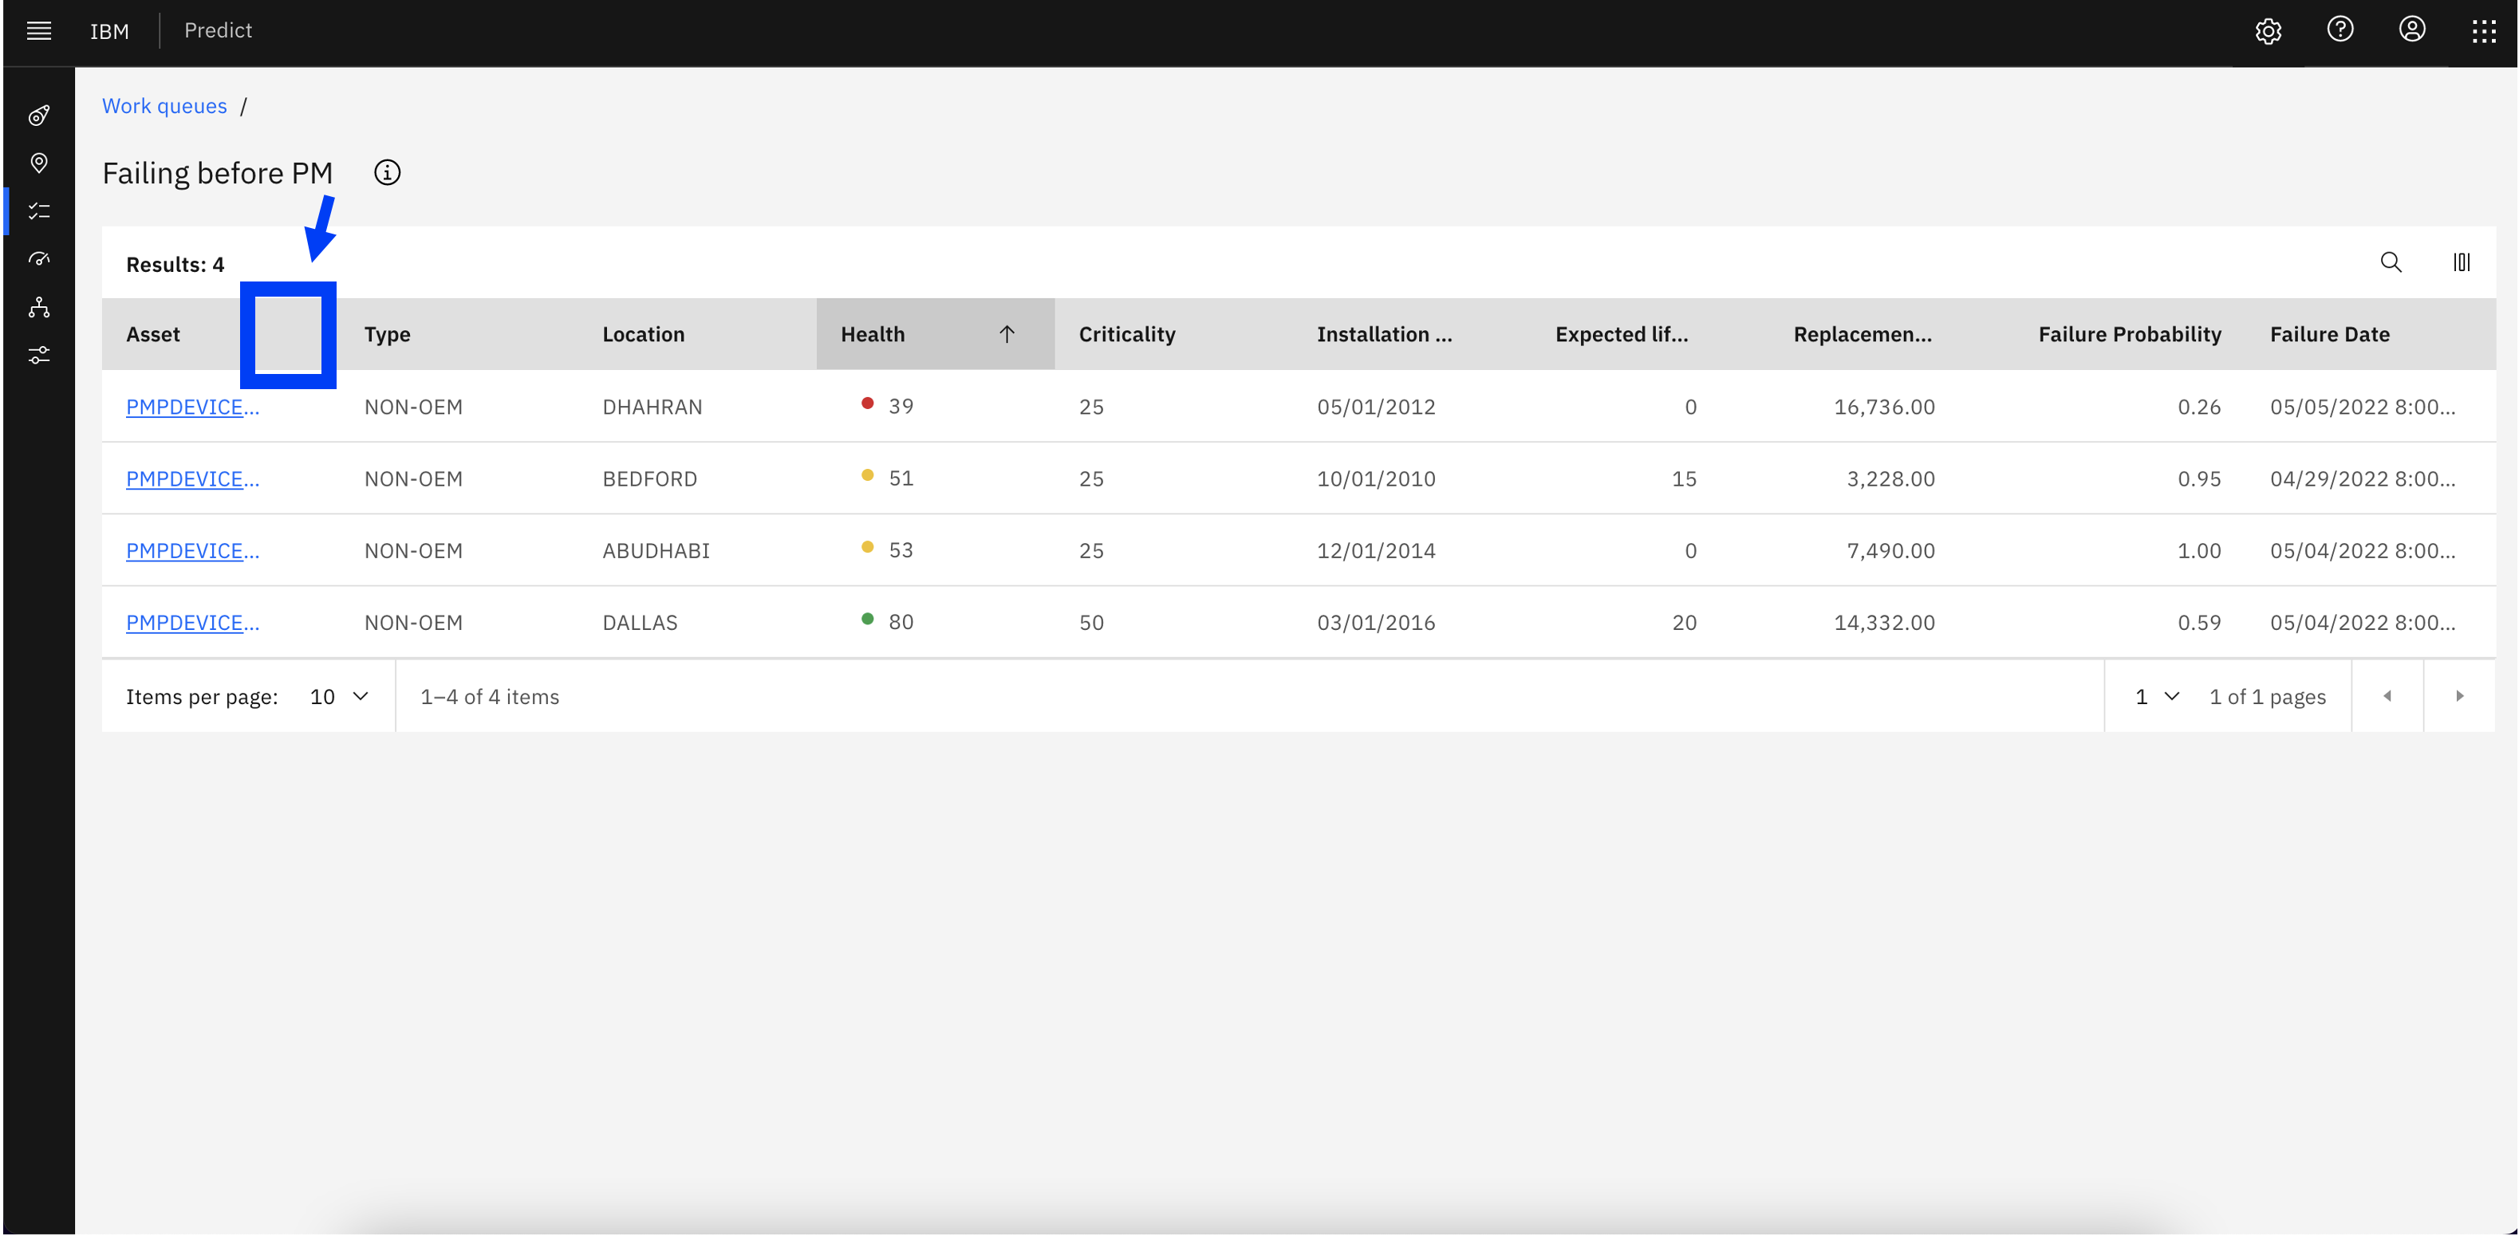Open the IBM Predict main menu

pyautogui.click(x=38, y=30)
